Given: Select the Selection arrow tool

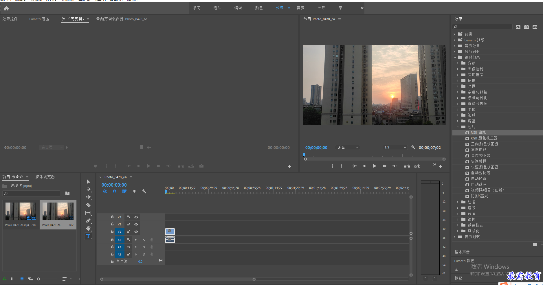Looking at the screenshot, I should 88,181.
